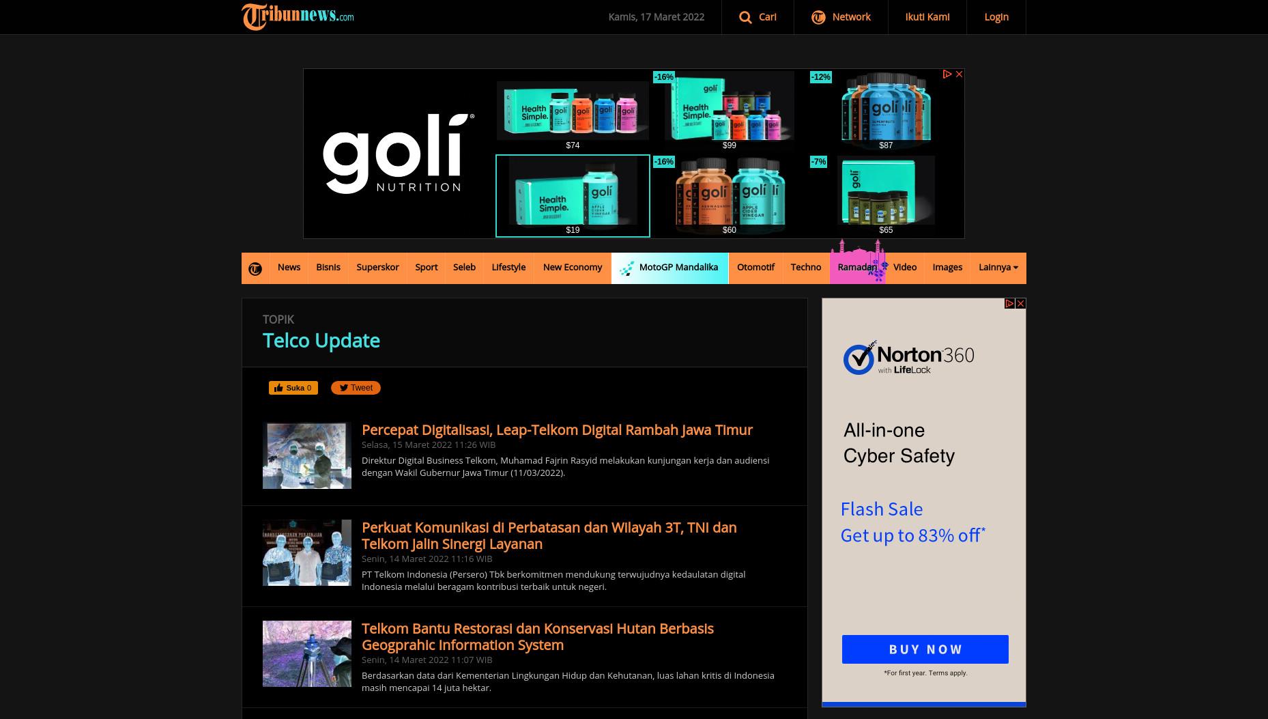Image resolution: width=1268 pixels, height=719 pixels.
Task: Click the Twitter Tweet button
Action: (356, 388)
